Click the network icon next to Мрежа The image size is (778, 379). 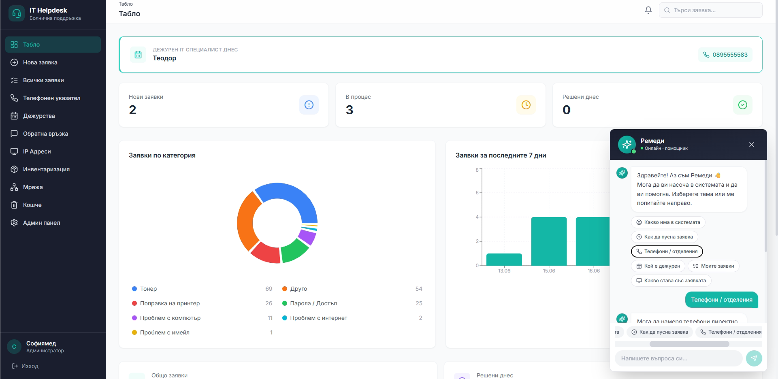(14, 187)
